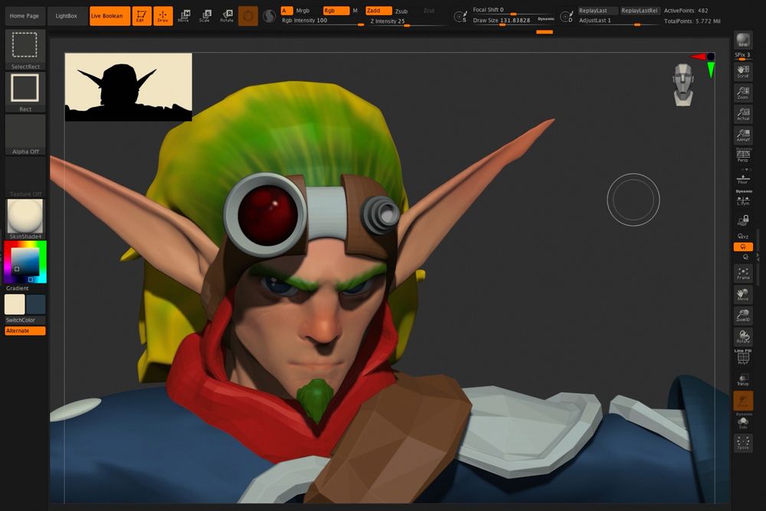Open LightBox browser

(x=67, y=16)
